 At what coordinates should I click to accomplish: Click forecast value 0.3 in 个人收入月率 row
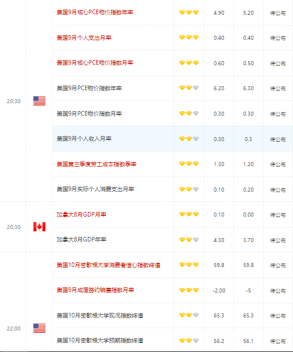coord(248,139)
